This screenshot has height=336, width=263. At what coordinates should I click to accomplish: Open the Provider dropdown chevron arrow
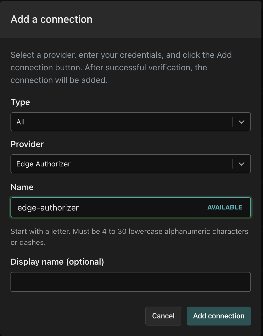click(x=241, y=164)
